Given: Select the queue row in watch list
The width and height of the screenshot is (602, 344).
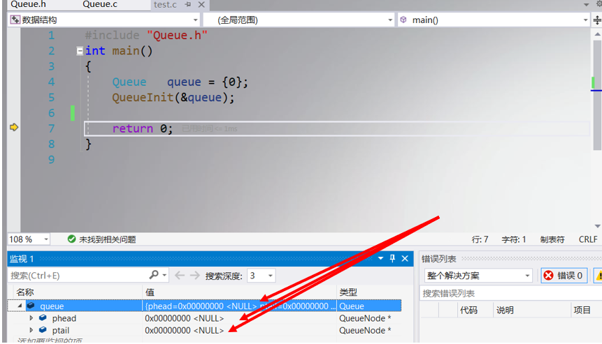Looking at the screenshot, I should click(204, 306).
